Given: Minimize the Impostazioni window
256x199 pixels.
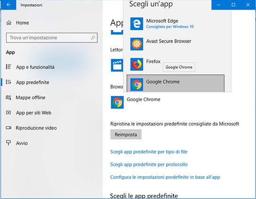Looking at the screenshot, I should tap(219, 5).
